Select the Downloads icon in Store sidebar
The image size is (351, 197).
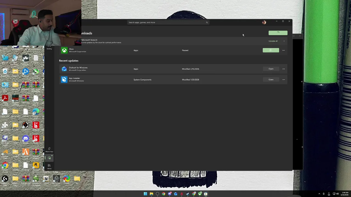(x=49, y=158)
